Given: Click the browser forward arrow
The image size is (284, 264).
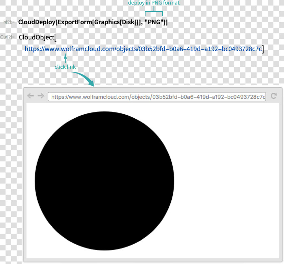Looking at the screenshot, I should 41,96.
